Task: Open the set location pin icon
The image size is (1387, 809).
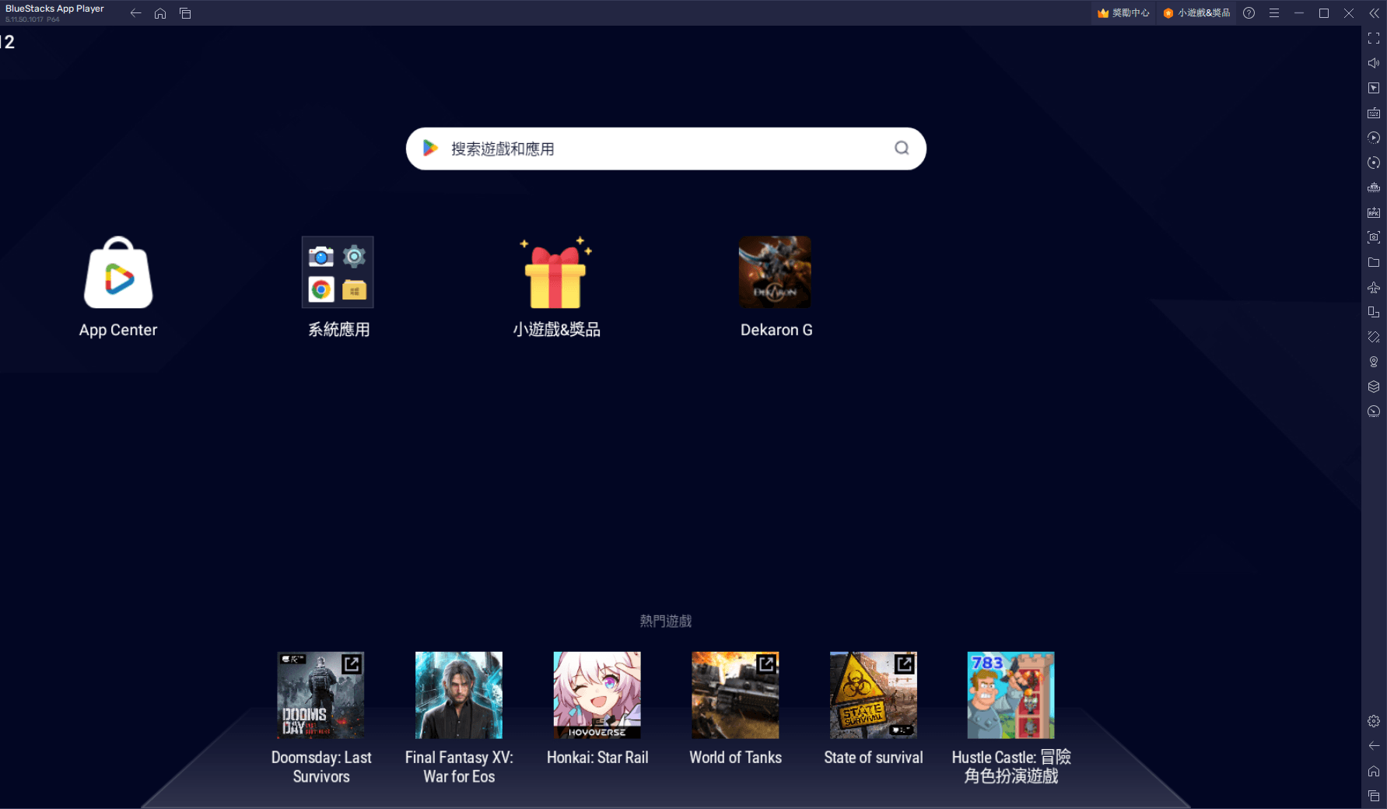Action: 1374,362
